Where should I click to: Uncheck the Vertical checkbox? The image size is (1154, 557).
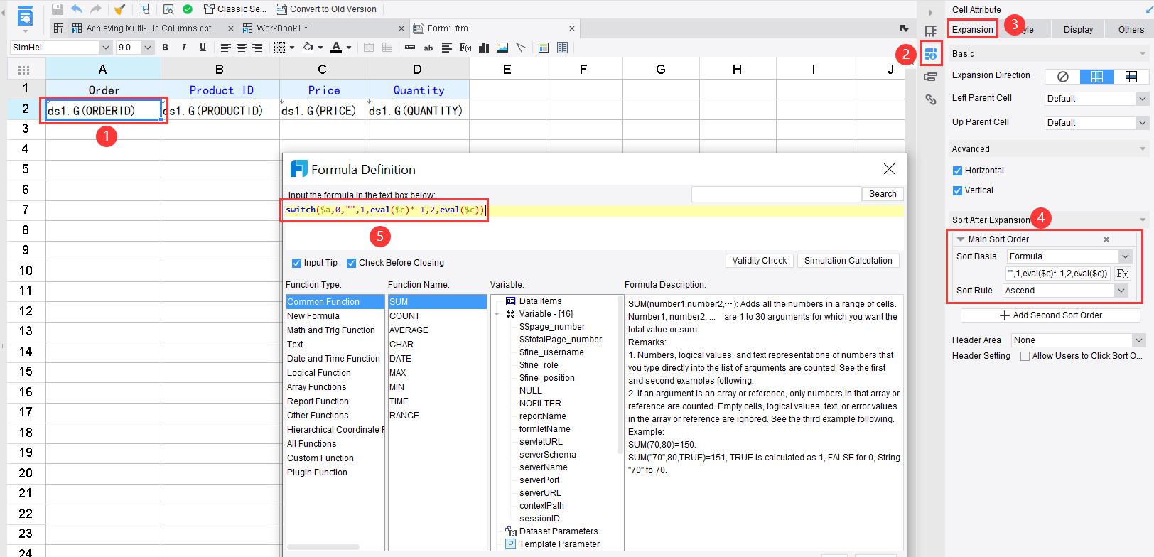click(x=957, y=190)
